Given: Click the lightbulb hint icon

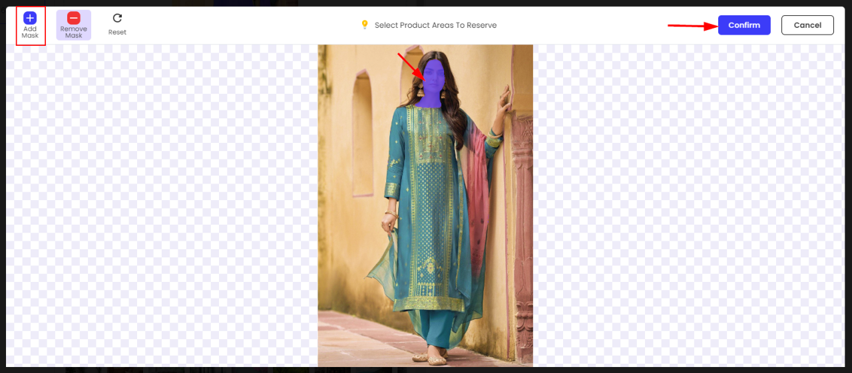Looking at the screenshot, I should click(364, 25).
